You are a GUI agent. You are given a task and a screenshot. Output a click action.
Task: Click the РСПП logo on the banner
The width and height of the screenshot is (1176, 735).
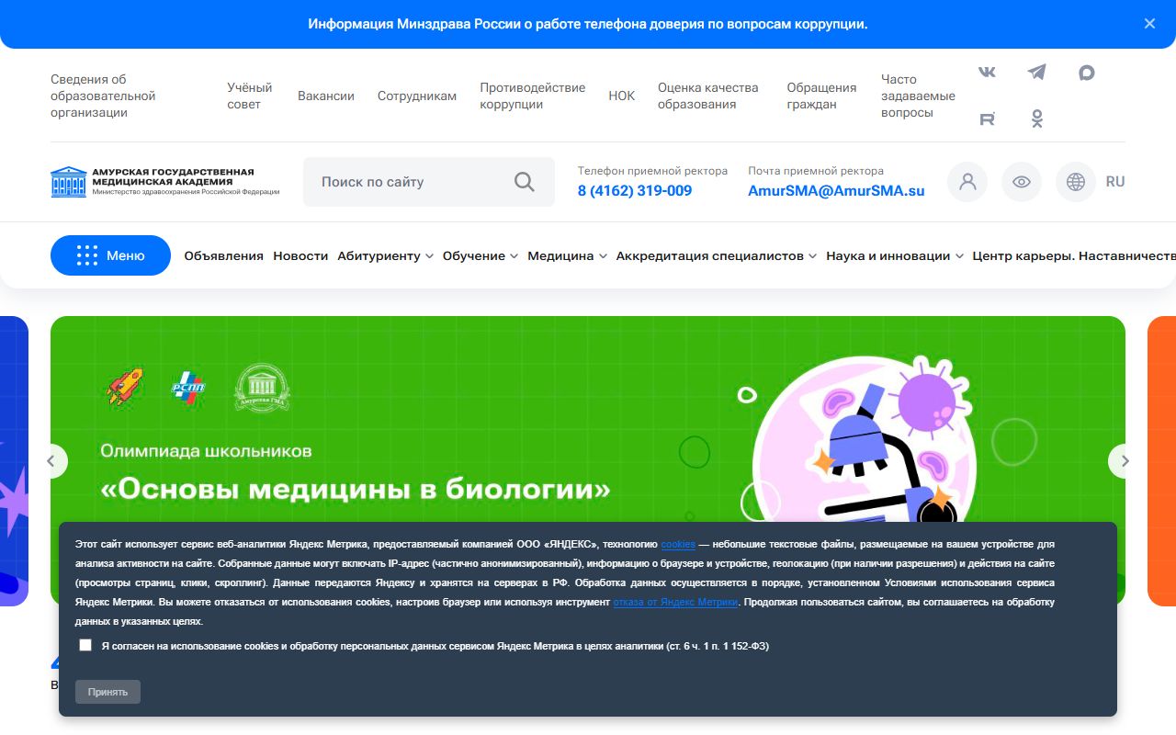coord(188,389)
